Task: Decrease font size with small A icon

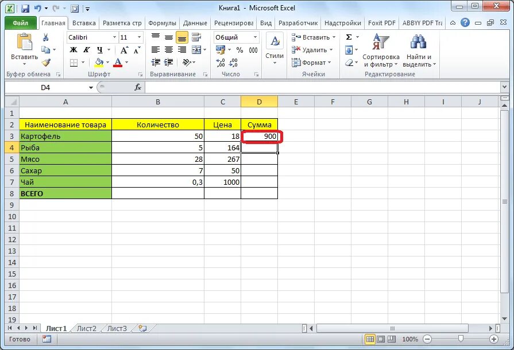Action: pos(137,50)
